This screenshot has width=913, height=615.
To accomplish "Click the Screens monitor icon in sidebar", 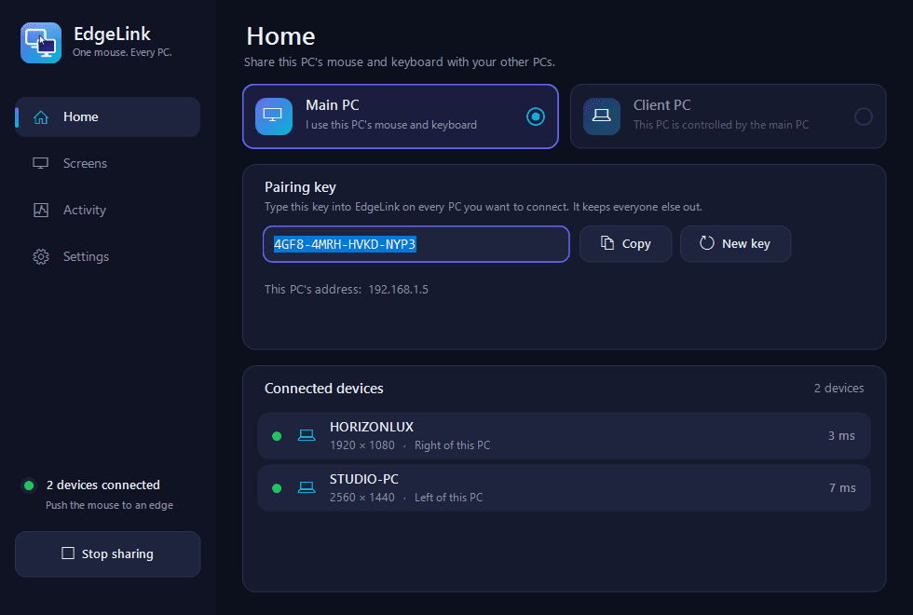I will (x=41, y=164).
